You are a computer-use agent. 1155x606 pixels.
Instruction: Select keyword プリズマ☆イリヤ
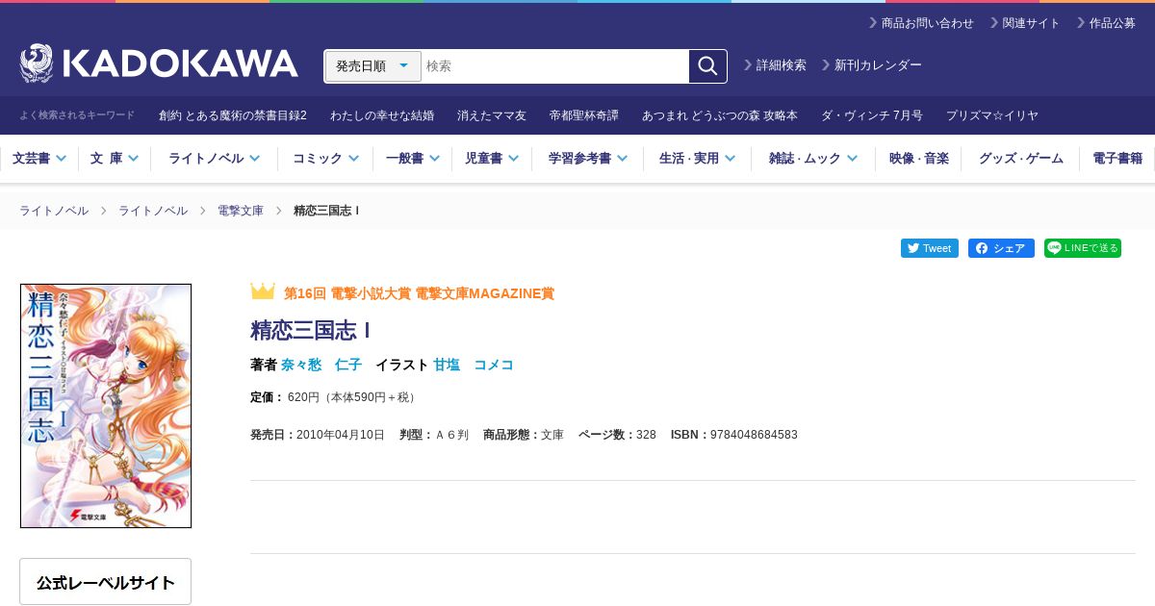[x=992, y=115]
